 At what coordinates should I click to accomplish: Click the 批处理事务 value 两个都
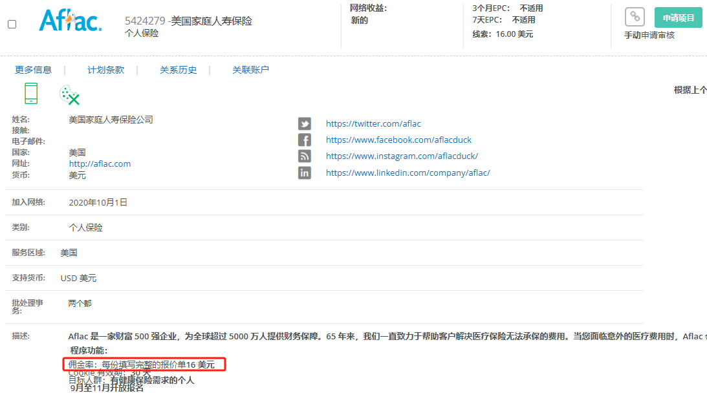pyautogui.click(x=80, y=303)
